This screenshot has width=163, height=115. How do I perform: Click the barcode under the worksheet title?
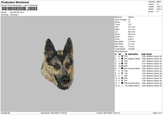pos(19,9)
